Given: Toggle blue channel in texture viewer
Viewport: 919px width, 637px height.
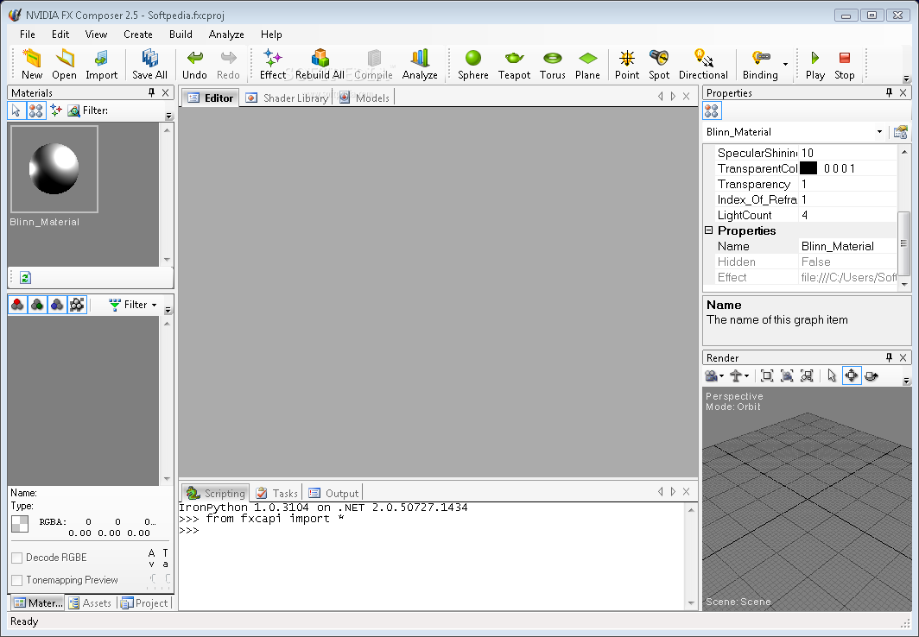Looking at the screenshot, I should (x=57, y=305).
